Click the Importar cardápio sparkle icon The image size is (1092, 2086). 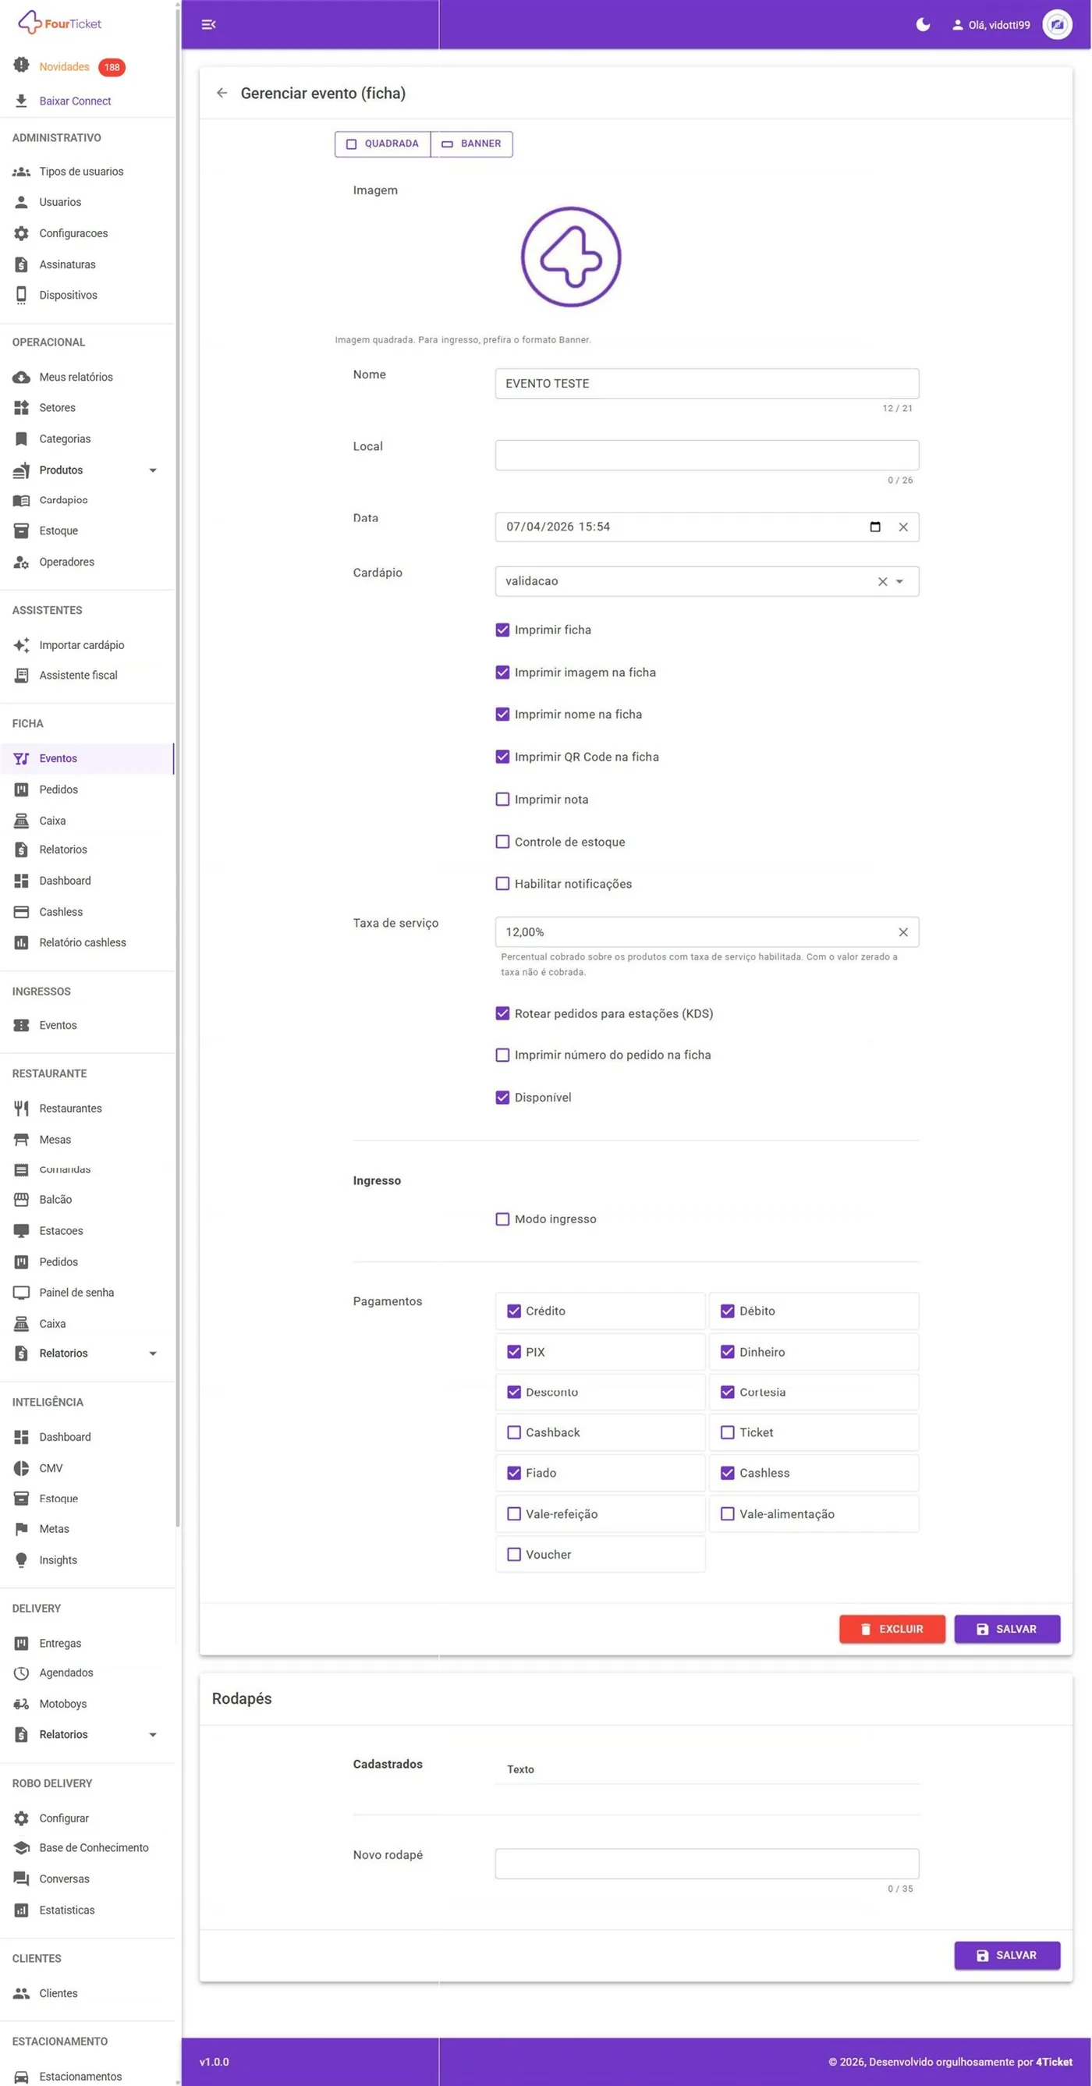tap(21, 645)
